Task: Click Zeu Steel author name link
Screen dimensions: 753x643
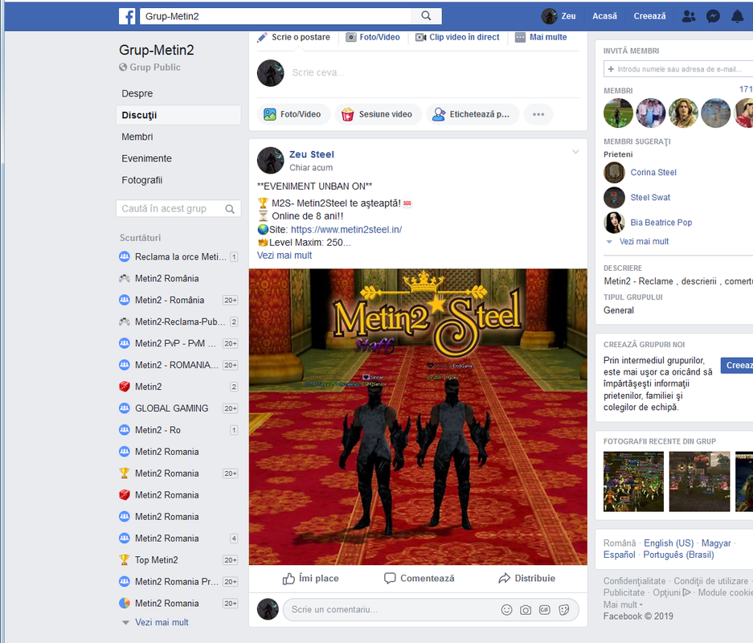Action: [311, 154]
